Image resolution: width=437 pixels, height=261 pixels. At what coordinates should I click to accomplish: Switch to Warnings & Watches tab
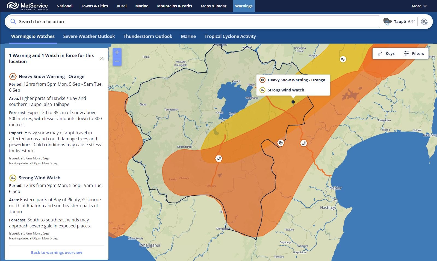(x=33, y=37)
